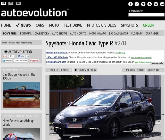165x140 pixels.
Task: Select AUTO EDITORIAL tab
Action: 10,70
